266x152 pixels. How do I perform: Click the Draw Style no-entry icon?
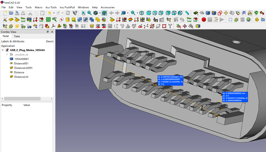coord(96,13)
